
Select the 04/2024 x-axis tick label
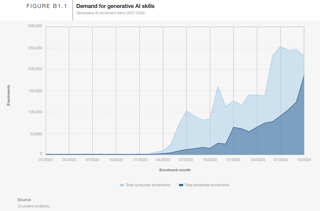pyautogui.click(x=257, y=160)
